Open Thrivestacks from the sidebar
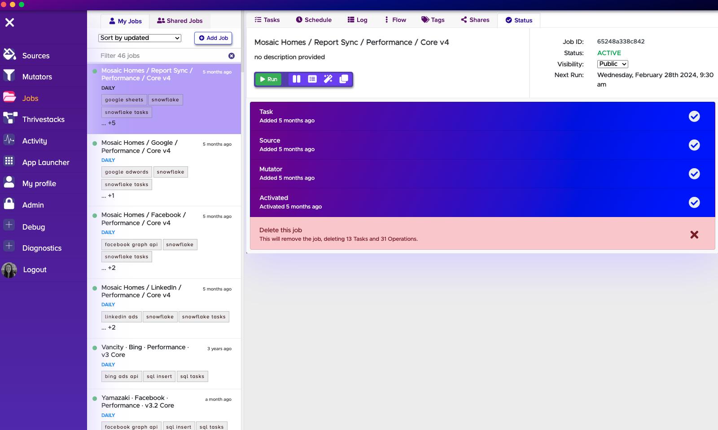Viewport: 718px width, 430px height. (43, 119)
